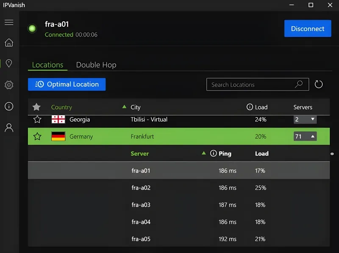Sort by favorites star header

coord(36,107)
